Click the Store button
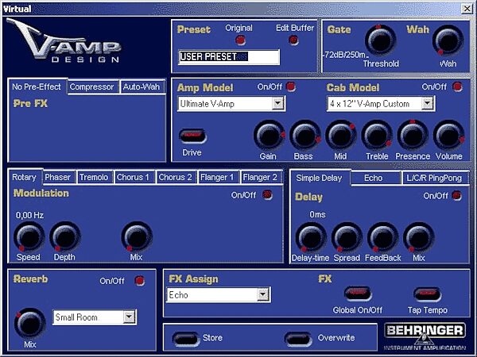This screenshot has height=357, width=477. pos(186,338)
